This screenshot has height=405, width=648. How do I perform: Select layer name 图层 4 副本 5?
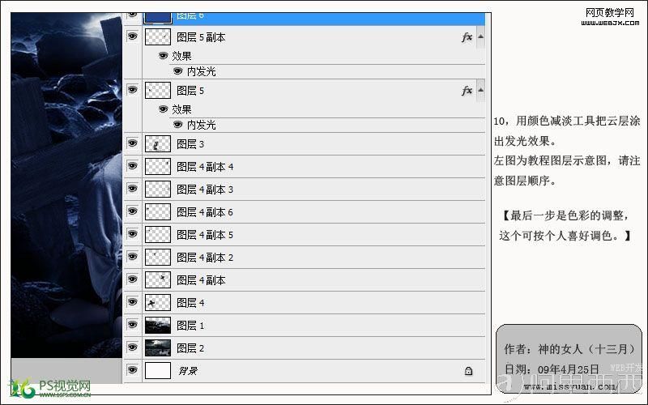coord(205,235)
